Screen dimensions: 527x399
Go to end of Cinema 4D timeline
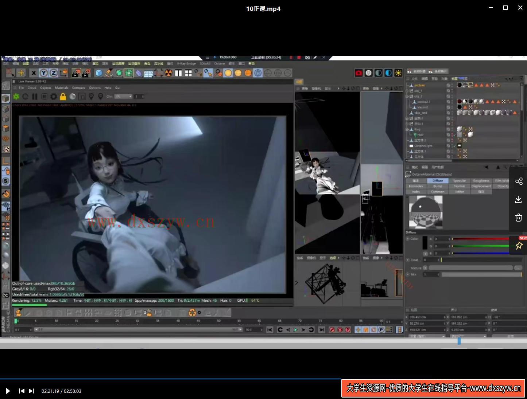click(321, 330)
